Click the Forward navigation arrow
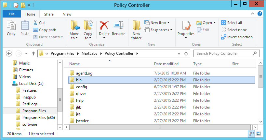Image resolution: width=266 pixels, height=140 pixels. click(19, 53)
